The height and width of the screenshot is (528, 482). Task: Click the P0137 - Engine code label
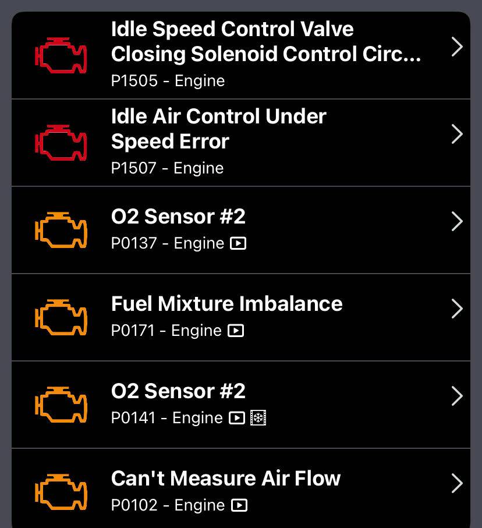click(167, 243)
